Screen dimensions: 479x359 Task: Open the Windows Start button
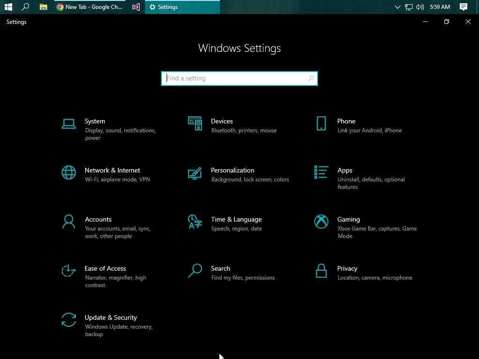tap(8, 7)
